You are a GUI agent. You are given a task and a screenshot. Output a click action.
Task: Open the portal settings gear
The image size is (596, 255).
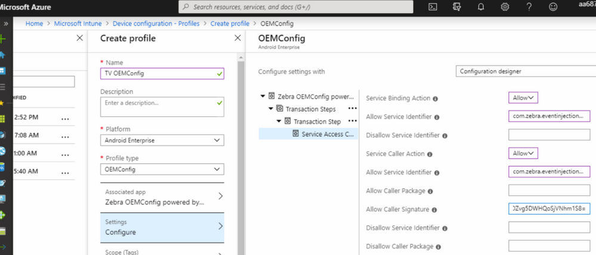(505, 7)
